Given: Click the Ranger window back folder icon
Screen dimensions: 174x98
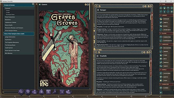Looking at the screenshot, I should click(x=96, y=6).
